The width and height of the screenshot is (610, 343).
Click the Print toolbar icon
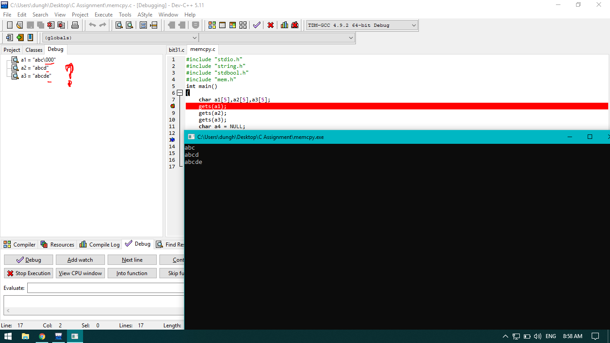[75, 25]
